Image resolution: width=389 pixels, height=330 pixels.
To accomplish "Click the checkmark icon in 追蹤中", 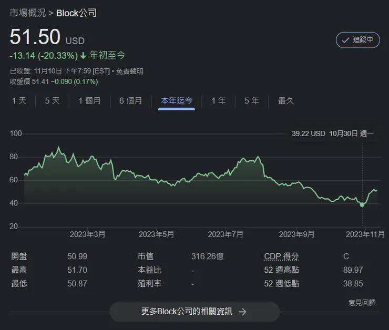I will point(345,40).
